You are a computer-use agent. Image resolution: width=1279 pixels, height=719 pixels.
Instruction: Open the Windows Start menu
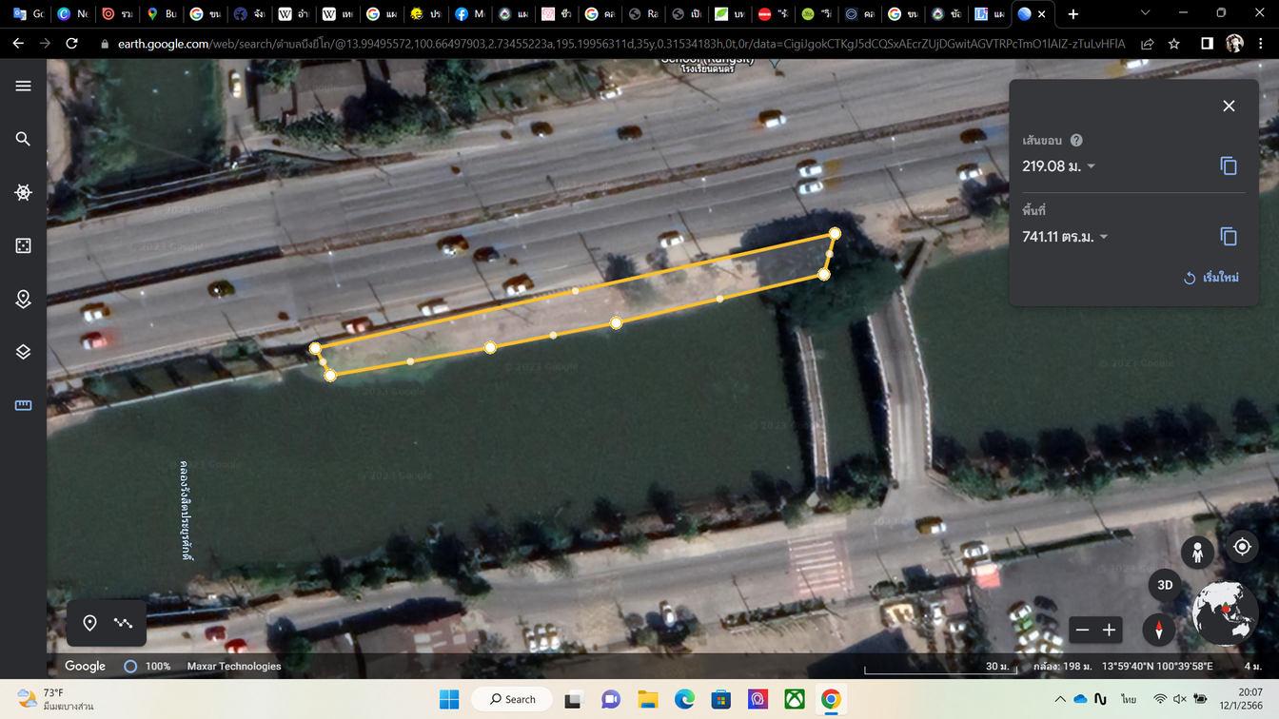tap(449, 699)
